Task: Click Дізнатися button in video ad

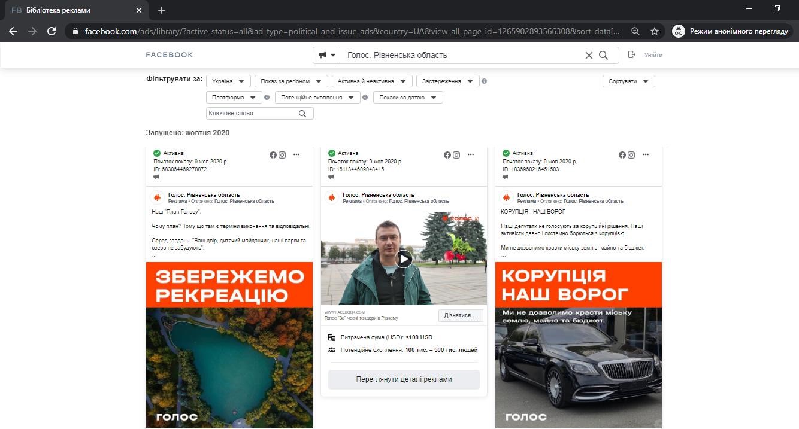Action: (461, 315)
